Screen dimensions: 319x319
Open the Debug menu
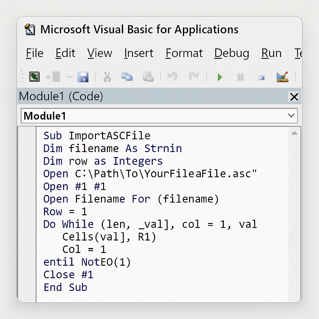click(x=232, y=54)
